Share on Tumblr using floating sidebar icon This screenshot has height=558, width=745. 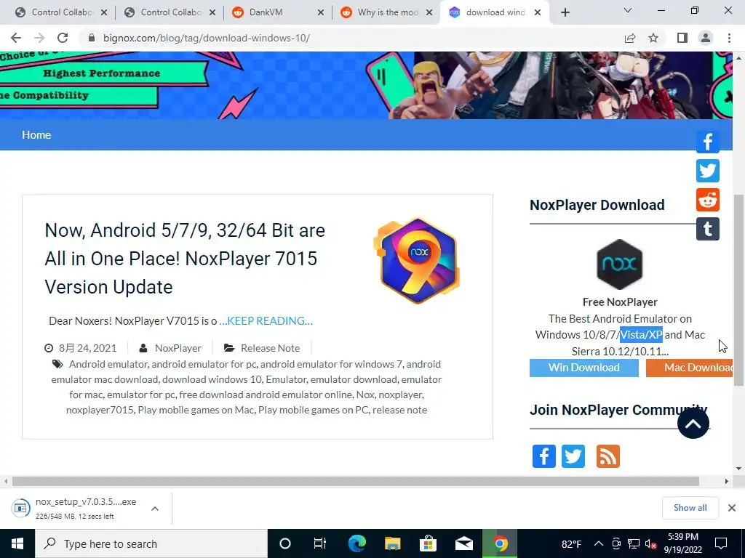coord(707,229)
